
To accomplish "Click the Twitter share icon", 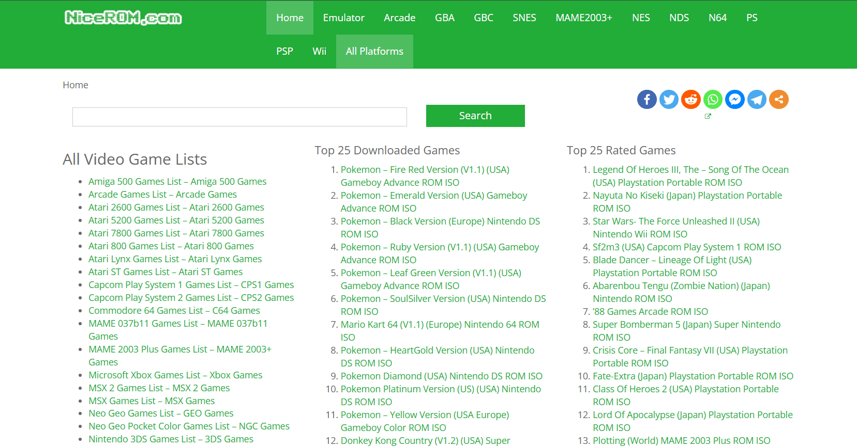I will tap(669, 99).
